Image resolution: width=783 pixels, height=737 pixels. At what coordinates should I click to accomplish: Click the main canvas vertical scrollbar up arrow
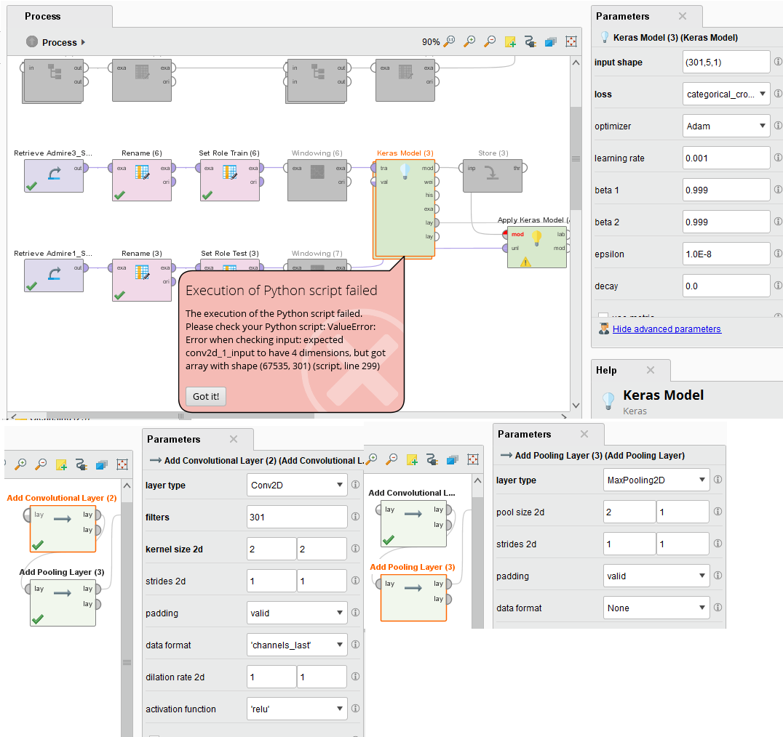[x=576, y=63]
